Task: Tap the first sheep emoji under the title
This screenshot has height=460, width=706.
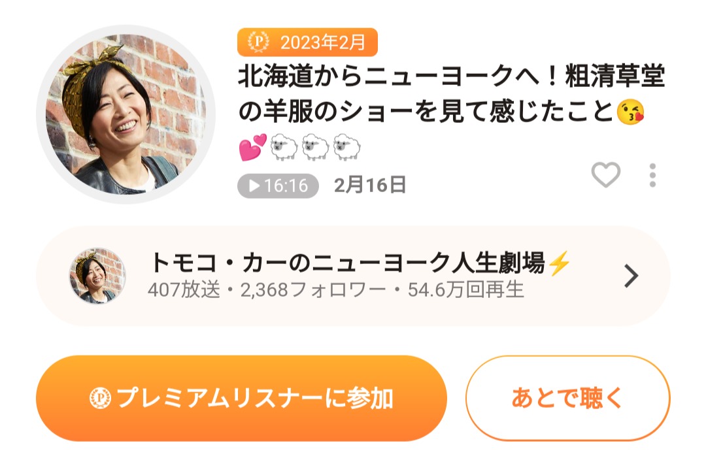Action: [x=284, y=147]
